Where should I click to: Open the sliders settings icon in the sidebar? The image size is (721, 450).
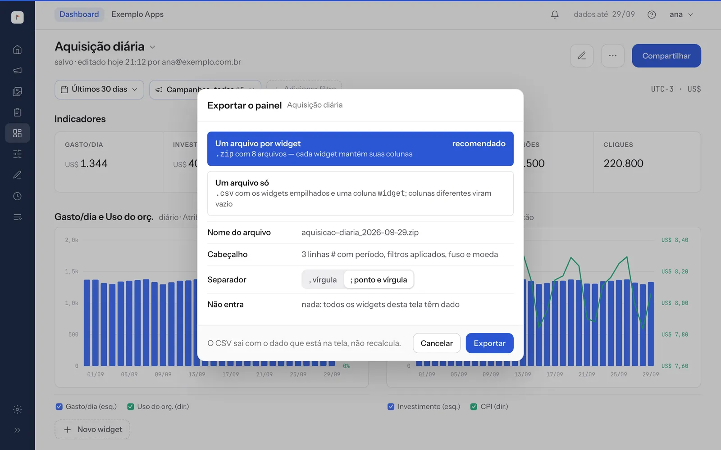[17, 154]
